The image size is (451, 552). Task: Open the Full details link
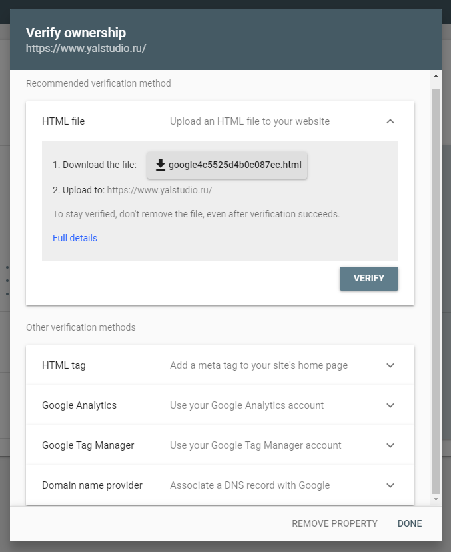(x=75, y=238)
